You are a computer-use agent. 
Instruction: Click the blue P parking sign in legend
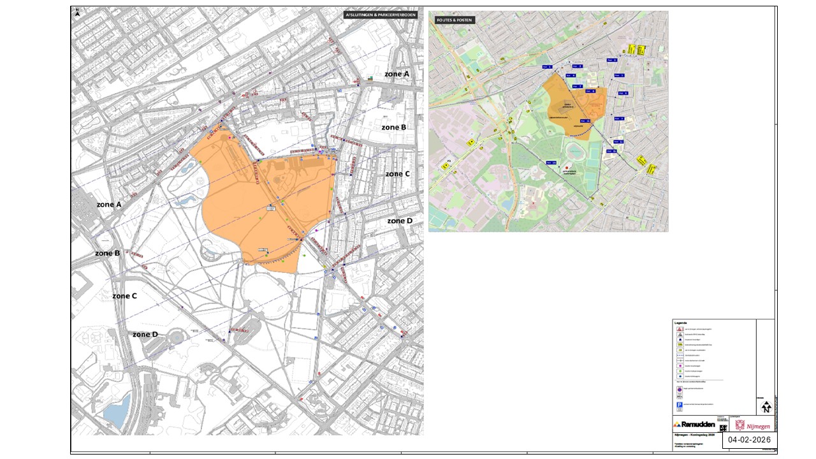(x=678, y=405)
